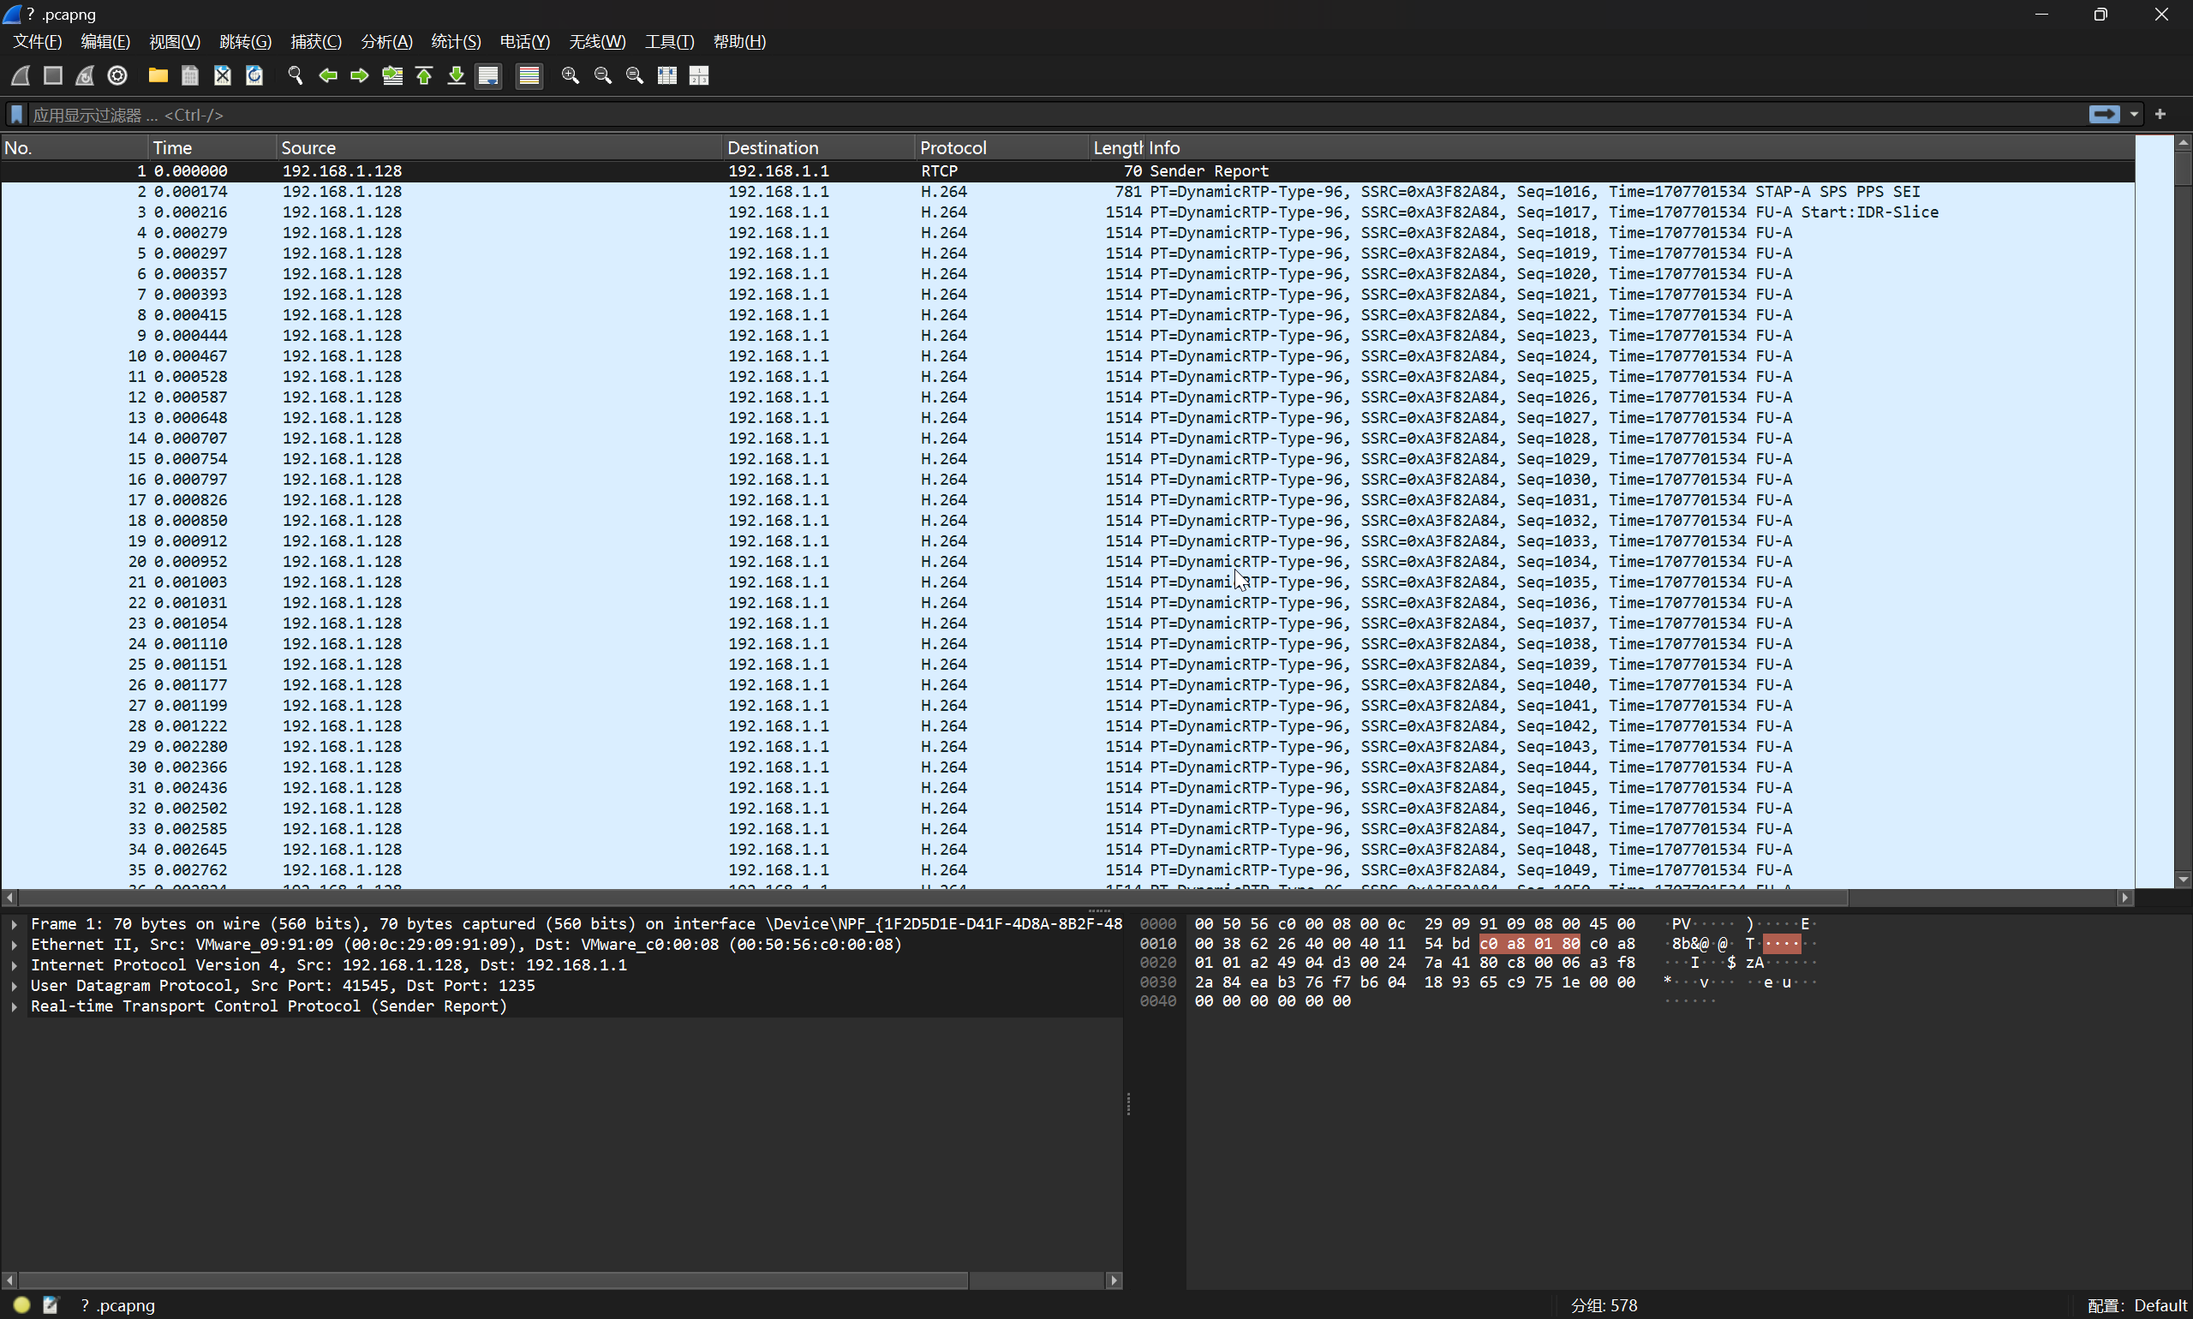Stop the running capture

pyautogui.click(x=53, y=75)
